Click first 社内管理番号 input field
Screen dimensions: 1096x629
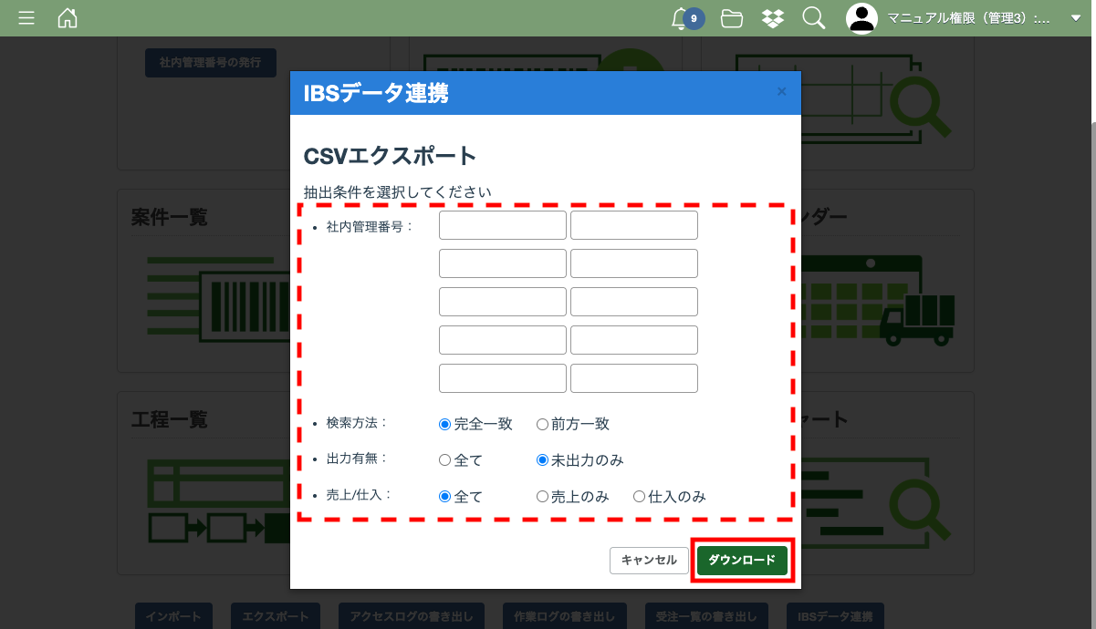(503, 225)
